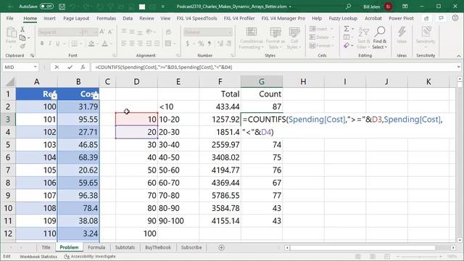Open Find & Select menu
The height and width of the screenshot is (261, 464).
click(x=380, y=38)
